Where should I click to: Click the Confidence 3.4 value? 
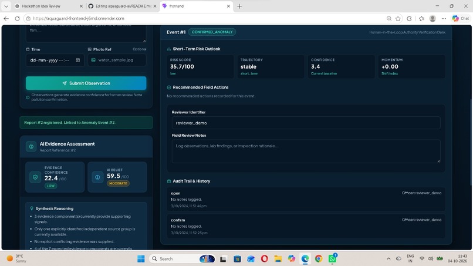click(x=316, y=67)
